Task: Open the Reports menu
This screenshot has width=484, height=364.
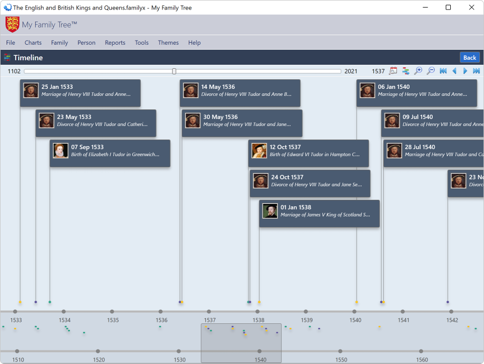Action: (115, 43)
